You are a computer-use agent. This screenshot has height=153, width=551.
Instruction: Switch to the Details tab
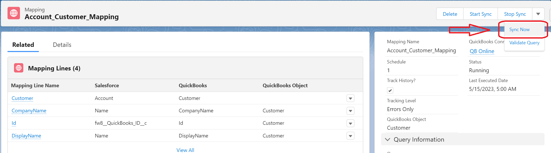pyautogui.click(x=62, y=45)
